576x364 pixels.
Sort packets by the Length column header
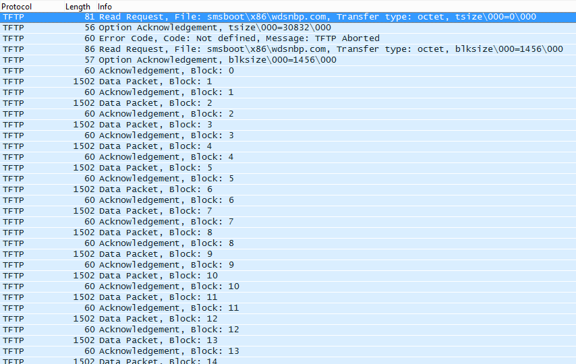pyautogui.click(x=78, y=6)
